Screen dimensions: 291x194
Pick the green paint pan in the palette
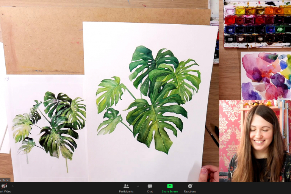280,29
